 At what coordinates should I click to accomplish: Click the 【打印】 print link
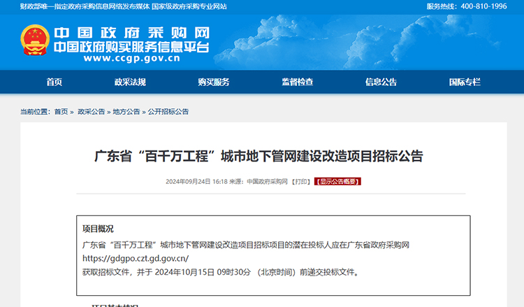point(301,182)
